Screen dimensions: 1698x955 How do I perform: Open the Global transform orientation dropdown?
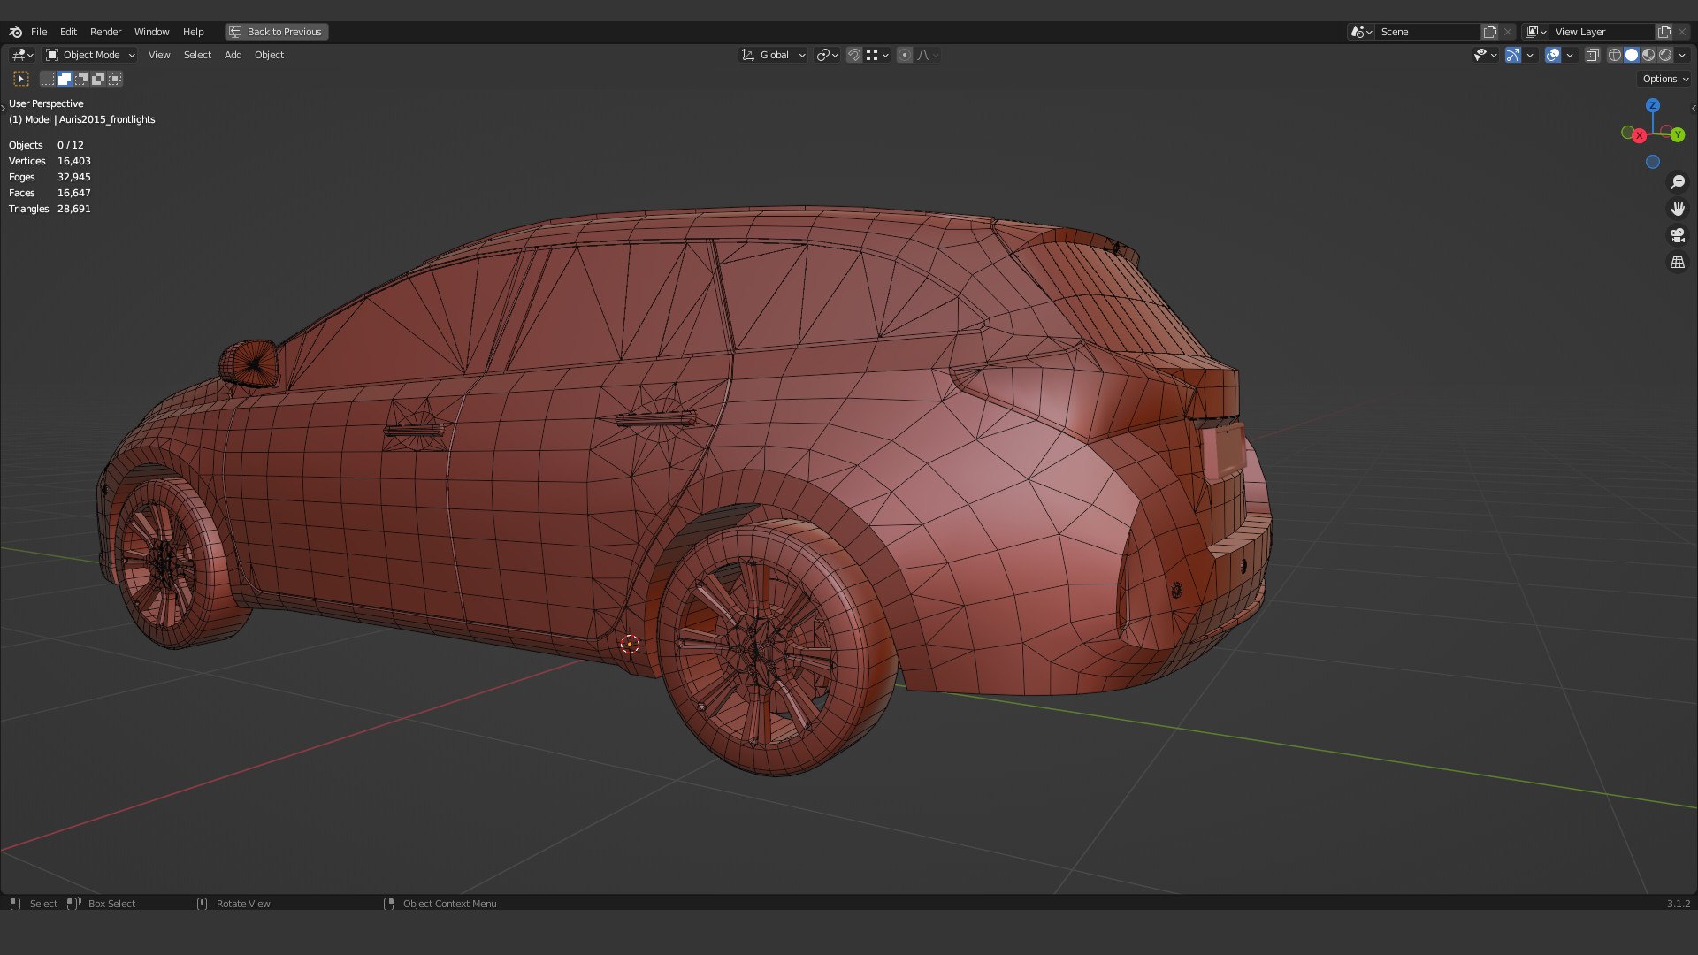773,55
